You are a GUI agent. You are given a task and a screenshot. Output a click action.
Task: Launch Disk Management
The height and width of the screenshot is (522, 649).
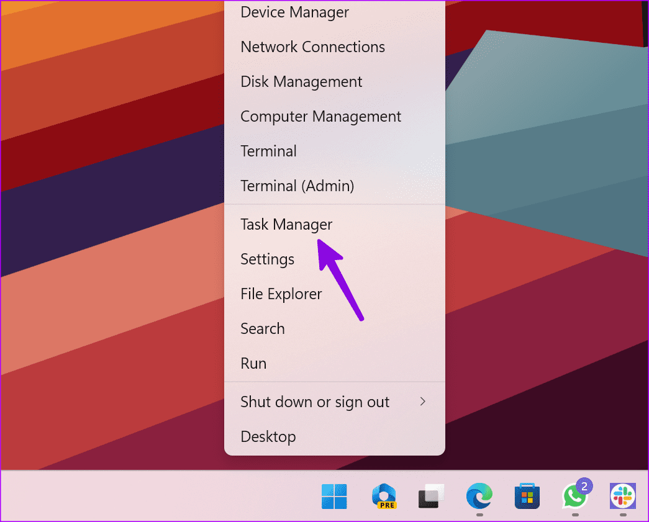pos(301,81)
